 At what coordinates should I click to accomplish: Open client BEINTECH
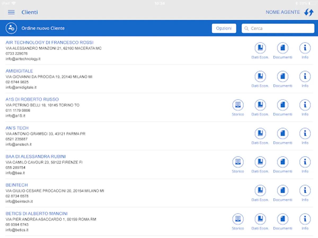click(17, 185)
